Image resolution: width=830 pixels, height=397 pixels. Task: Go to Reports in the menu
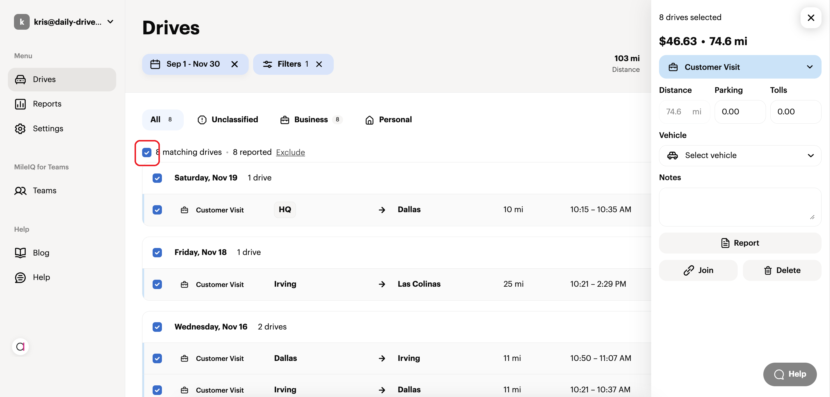tap(47, 104)
